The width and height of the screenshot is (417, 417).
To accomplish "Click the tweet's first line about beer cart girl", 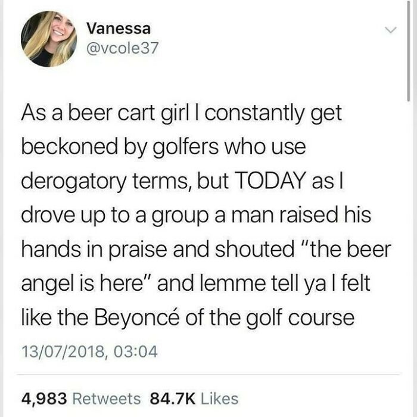I will coord(181,113).
